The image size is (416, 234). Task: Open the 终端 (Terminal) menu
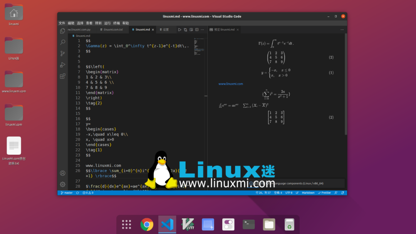point(116,23)
